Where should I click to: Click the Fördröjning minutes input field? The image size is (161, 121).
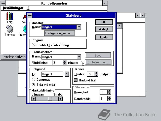pyautogui.click(x=58, y=63)
